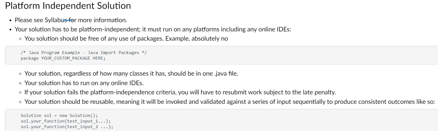Click the line "Your solution has to be platform-independent"
The height and width of the screenshot is (131, 438).
pyautogui.click(x=153, y=29)
